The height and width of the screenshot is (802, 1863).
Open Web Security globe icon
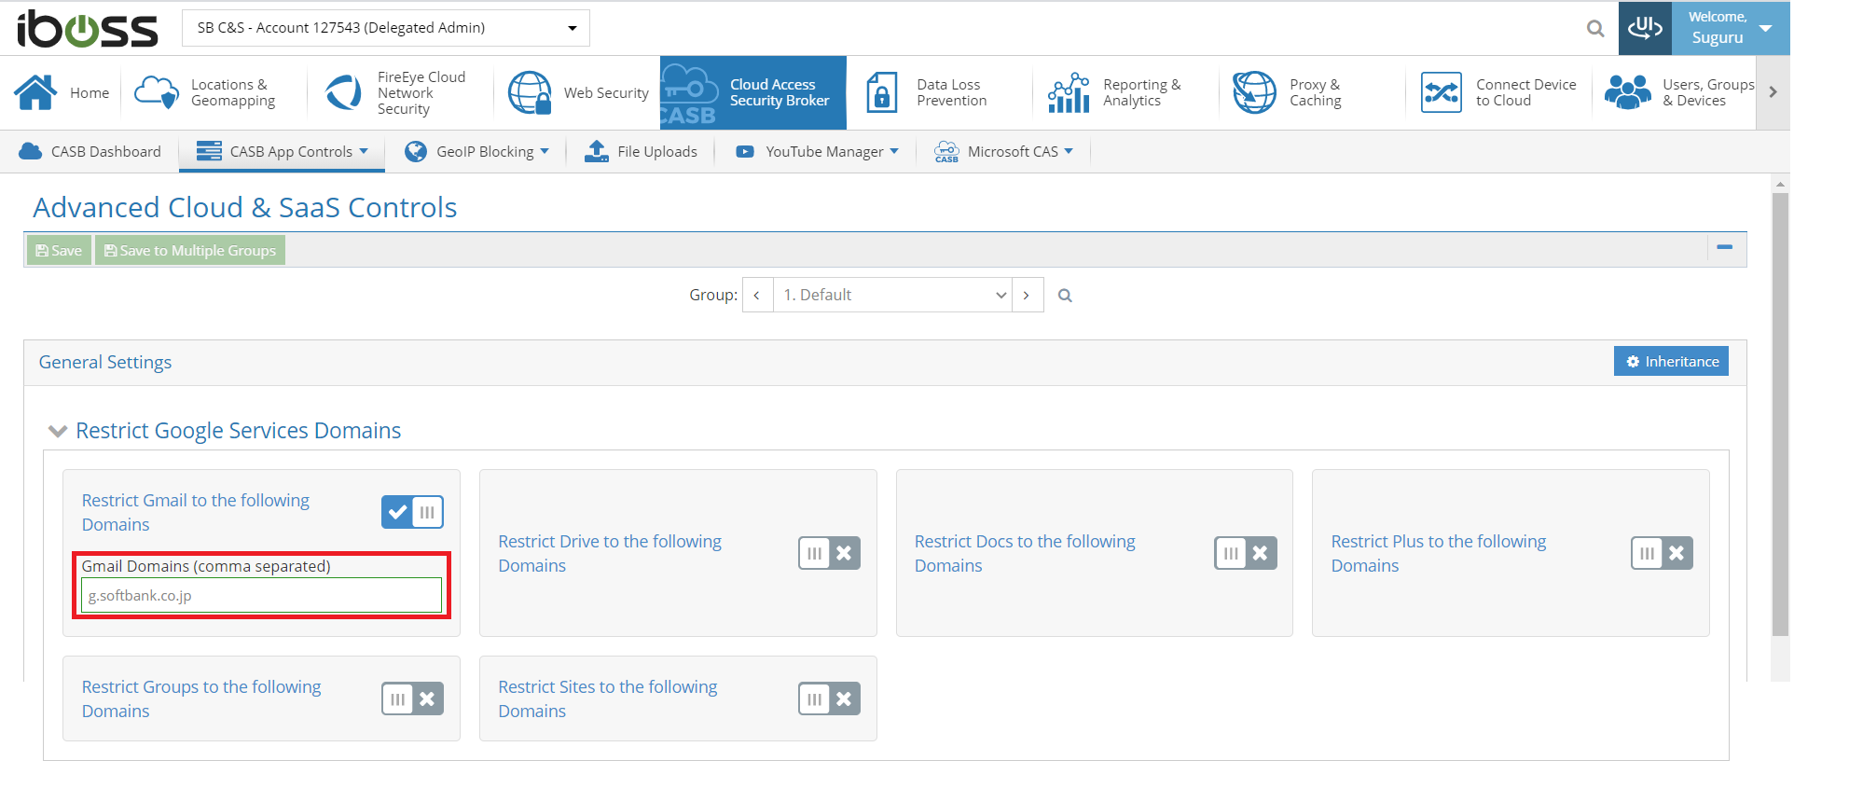point(530,92)
